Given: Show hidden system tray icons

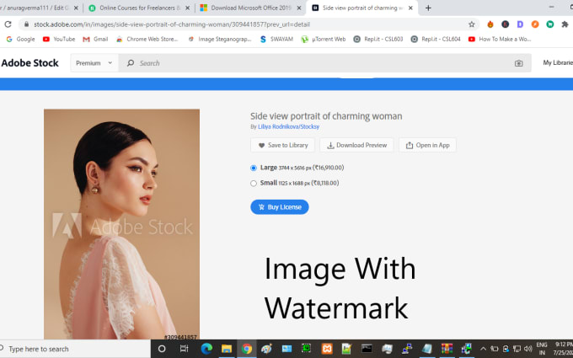Looking at the screenshot, I should tap(483, 349).
